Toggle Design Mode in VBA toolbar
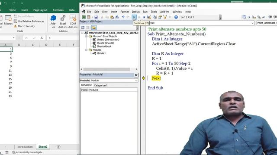Screen dimensions: 277x155 pyautogui.click(x=149, y=17)
